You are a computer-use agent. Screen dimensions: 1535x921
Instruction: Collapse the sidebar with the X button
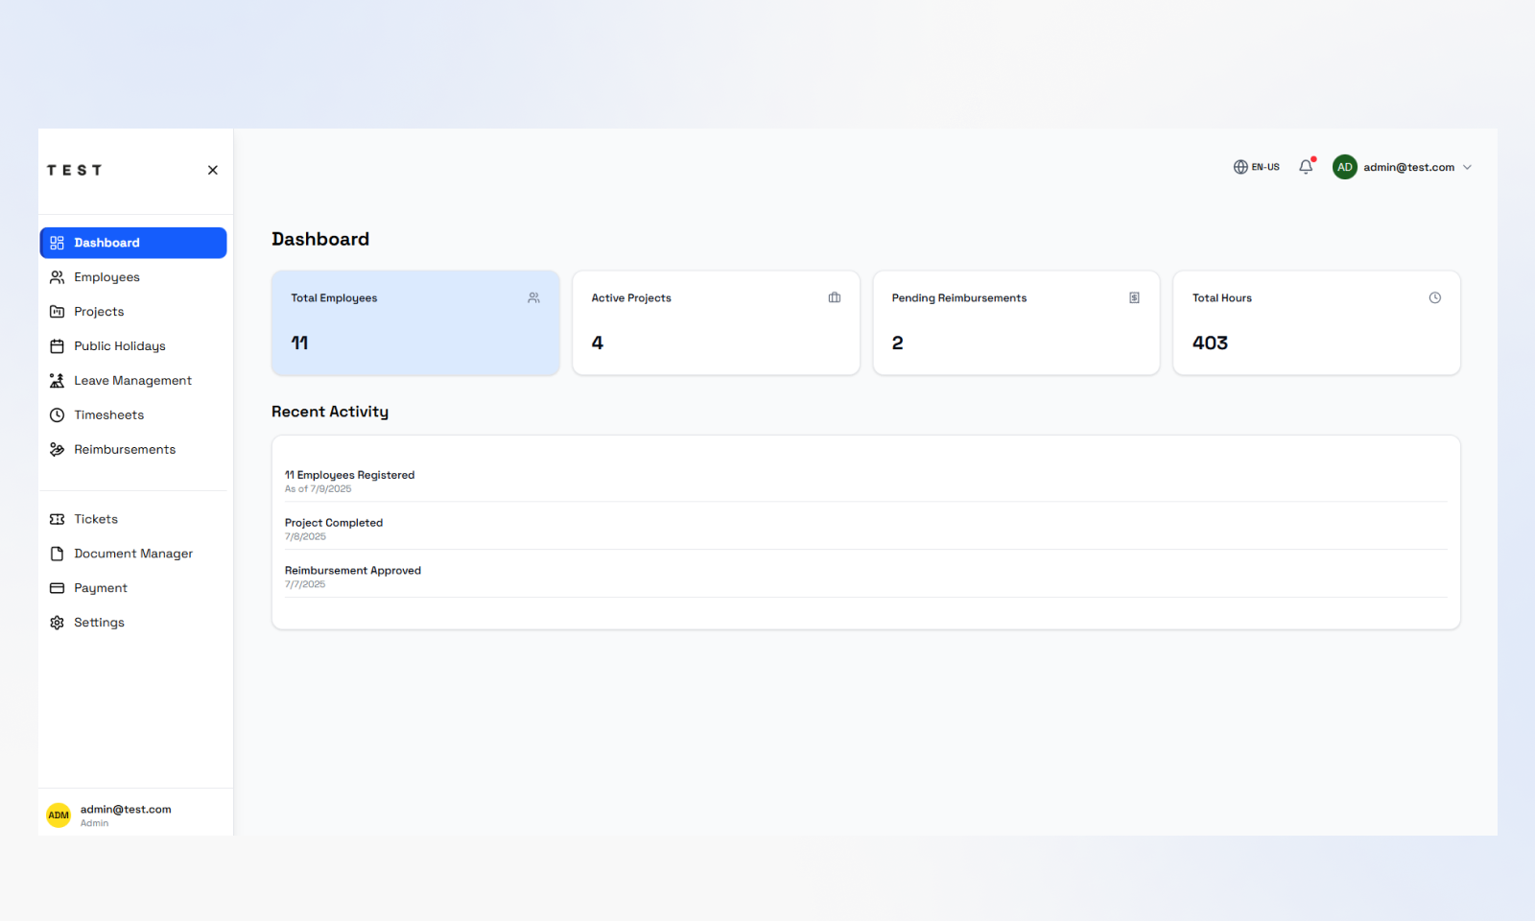coord(213,170)
